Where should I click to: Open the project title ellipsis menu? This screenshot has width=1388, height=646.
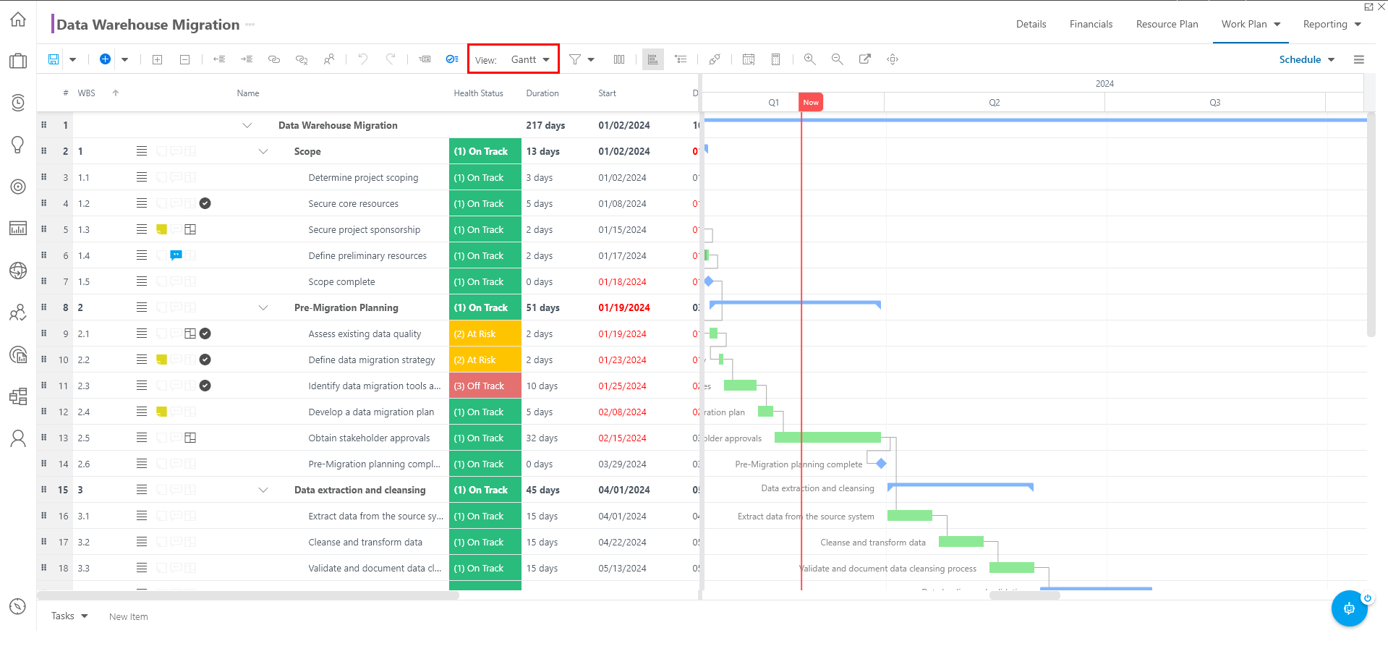coord(250,25)
